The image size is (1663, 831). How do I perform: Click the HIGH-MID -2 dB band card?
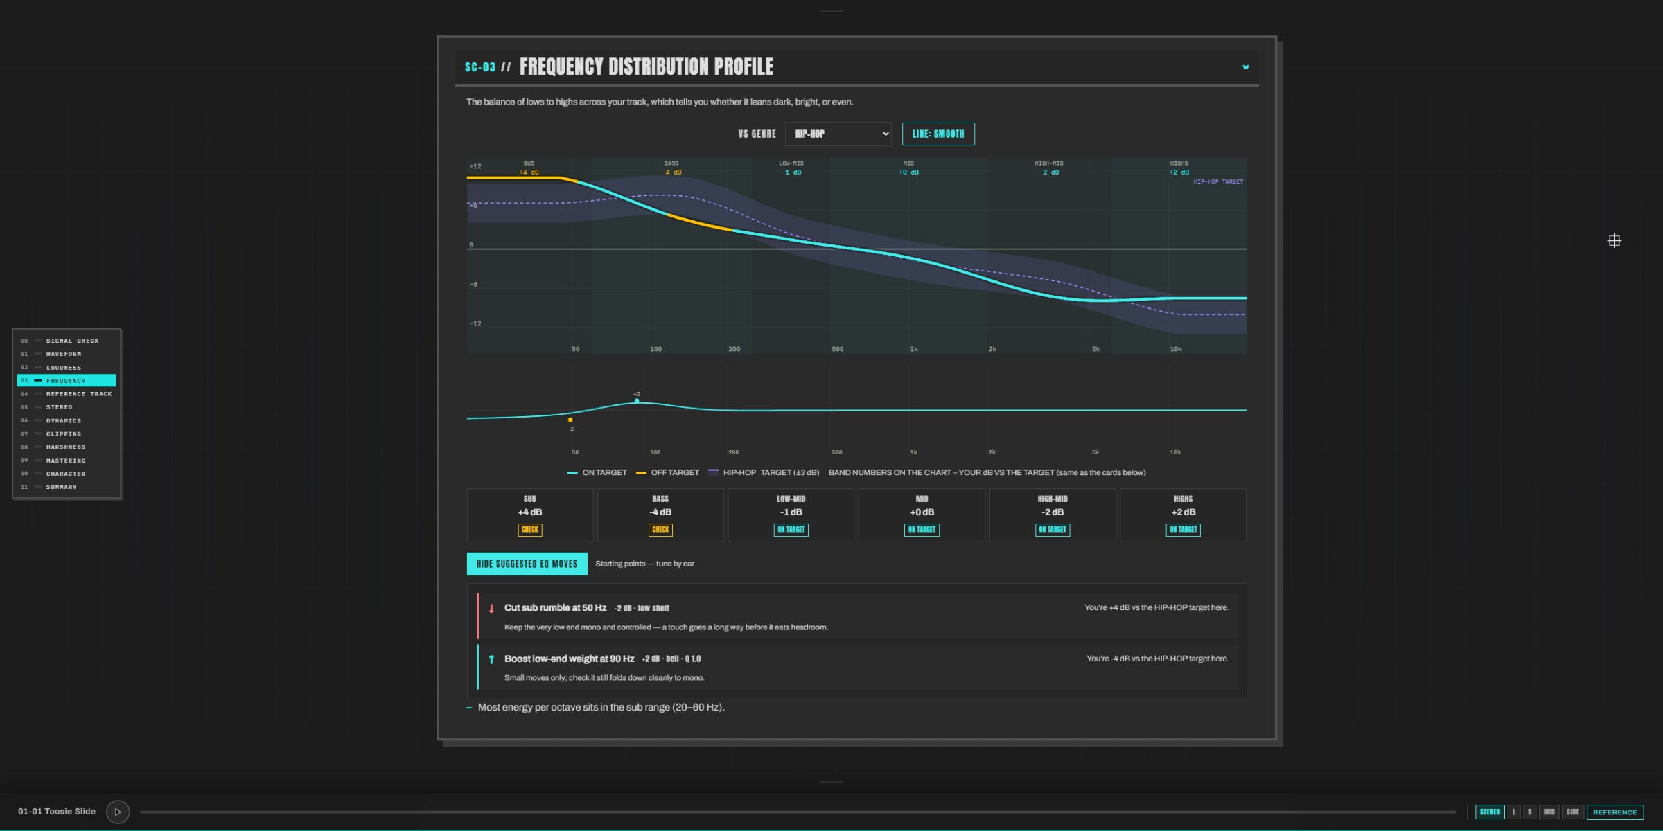point(1053,515)
